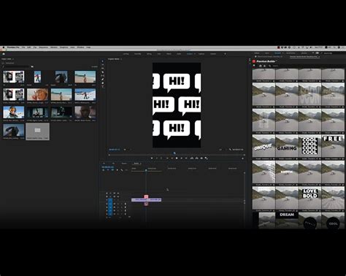Click the home icon in Premium Builder
Viewport: 346px width, 276px height.
(260, 66)
